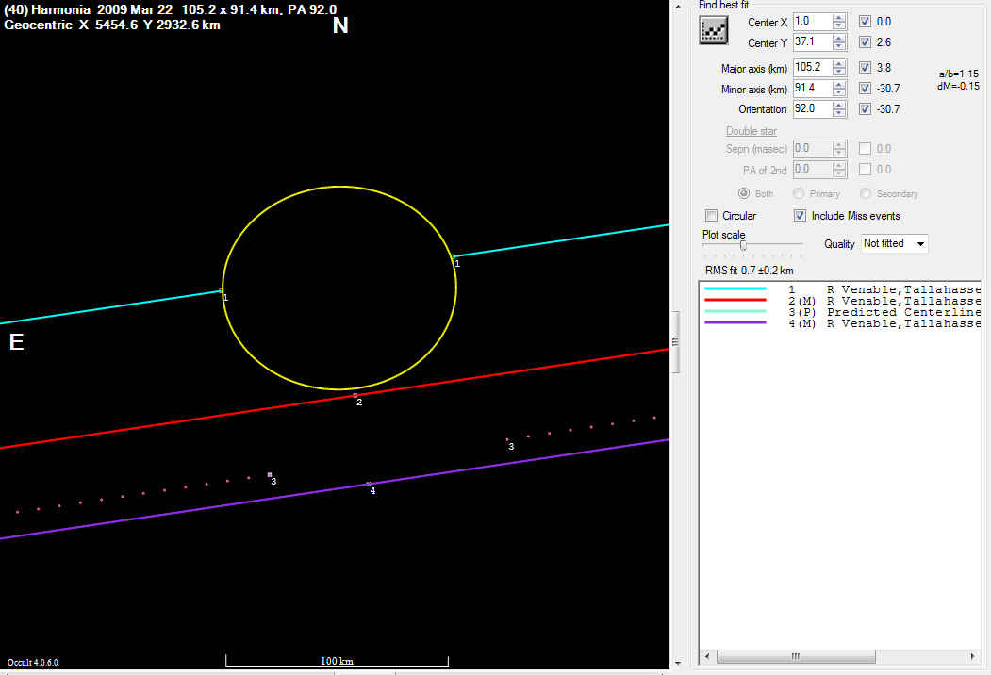Click observer list scroll left arrow
Image resolution: width=991 pixels, height=675 pixels.
click(x=707, y=657)
